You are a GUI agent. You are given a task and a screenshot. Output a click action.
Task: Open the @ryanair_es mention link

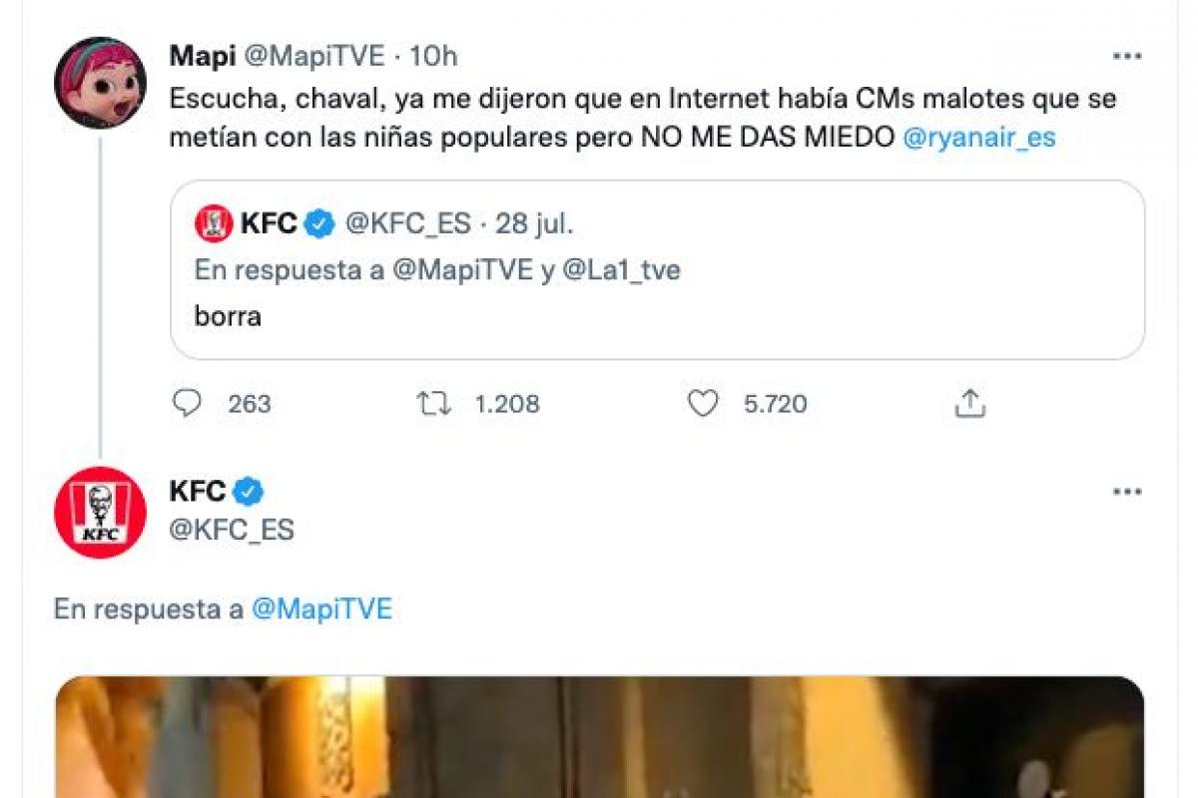(978, 138)
